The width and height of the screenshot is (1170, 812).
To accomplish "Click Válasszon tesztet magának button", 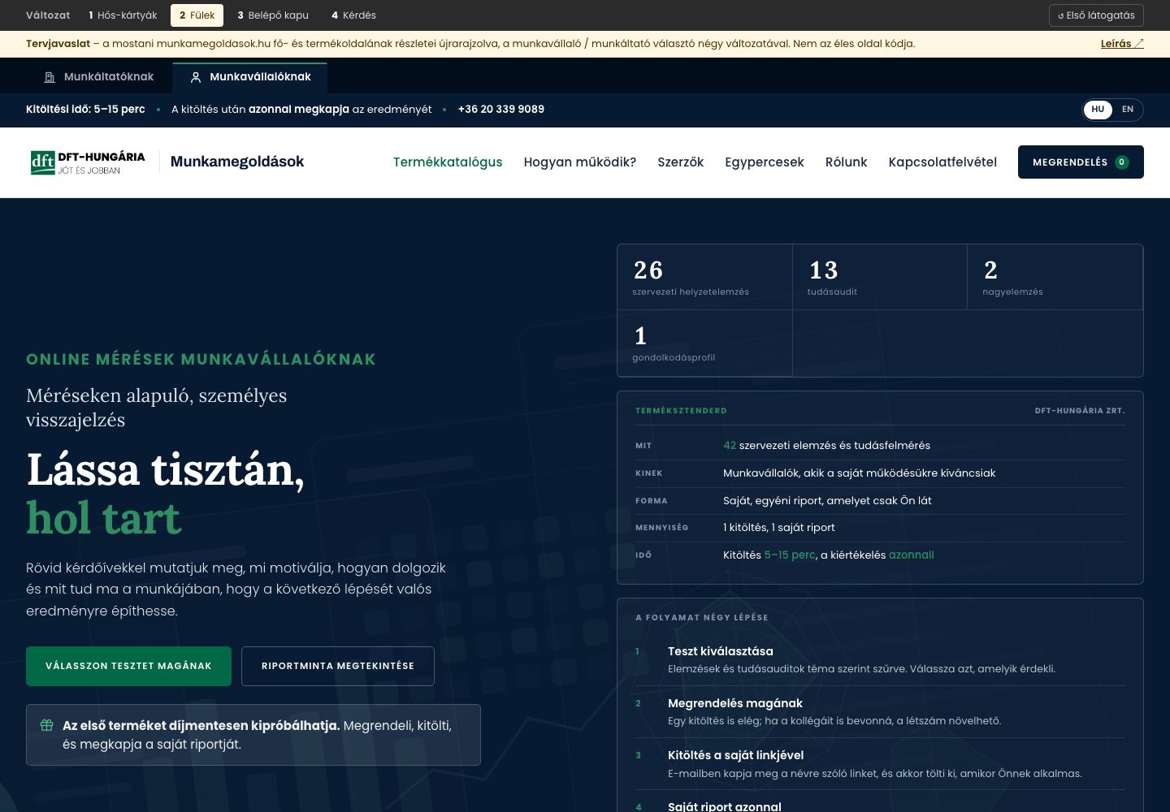I will click(x=128, y=666).
